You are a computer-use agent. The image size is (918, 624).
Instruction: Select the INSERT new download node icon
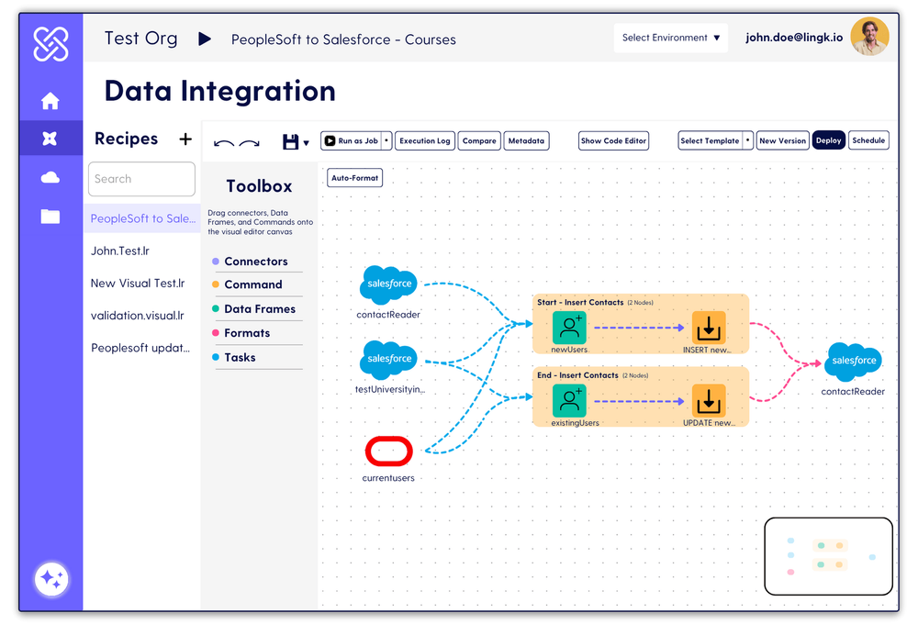(707, 326)
